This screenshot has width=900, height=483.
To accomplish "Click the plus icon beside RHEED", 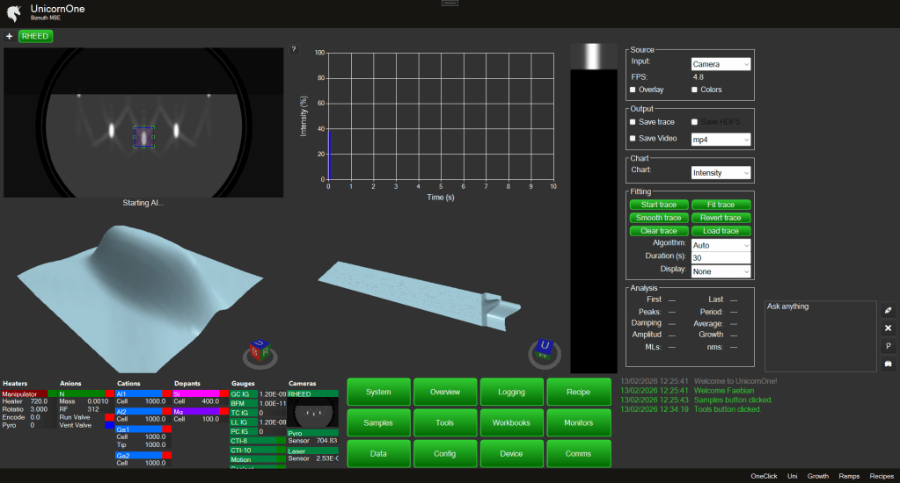I will pos(9,36).
